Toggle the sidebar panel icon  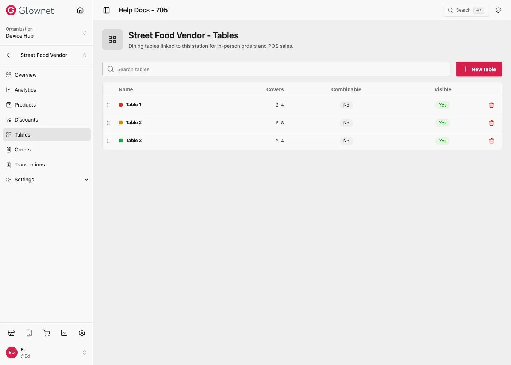pos(107,10)
